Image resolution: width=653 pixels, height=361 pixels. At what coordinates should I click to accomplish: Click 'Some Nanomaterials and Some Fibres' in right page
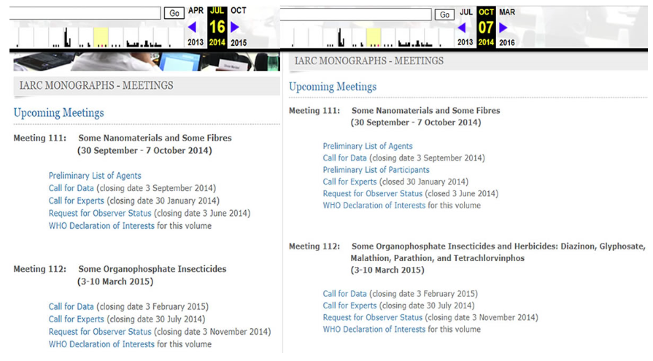coord(426,111)
